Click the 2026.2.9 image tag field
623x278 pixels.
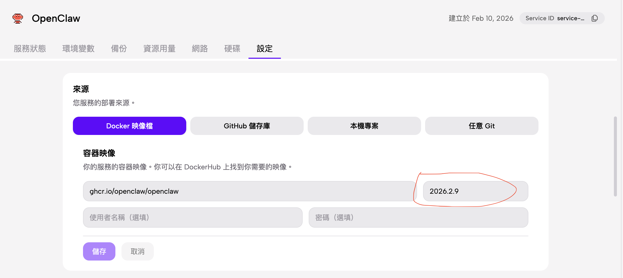click(x=476, y=191)
